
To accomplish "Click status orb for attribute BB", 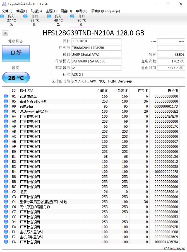I will [6, 181].
